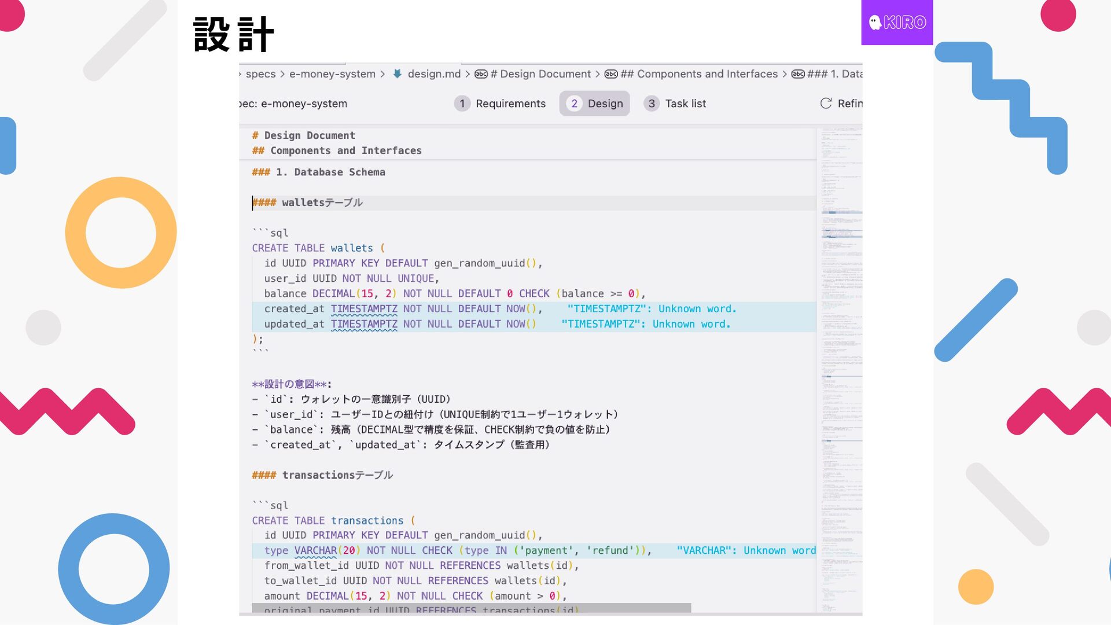The height and width of the screenshot is (625, 1111).
Task: Click the step 1 number badge
Action: (462, 103)
